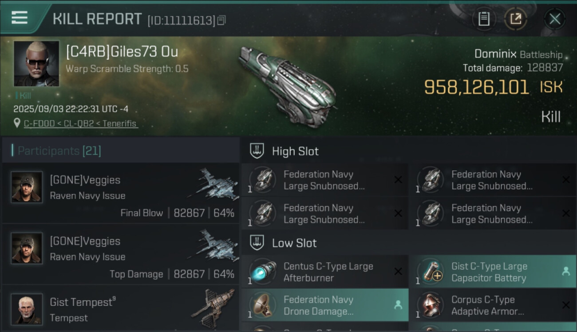Click the clipboard icon in the header
Image resolution: width=577 pixels, height=332 pixels.
pyautogui.click(x=484, y=19)
